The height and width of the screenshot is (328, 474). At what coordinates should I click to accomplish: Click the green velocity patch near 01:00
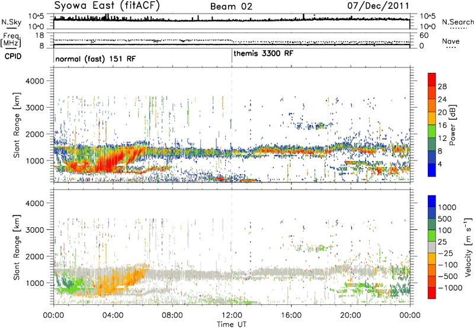pos(72,285)
